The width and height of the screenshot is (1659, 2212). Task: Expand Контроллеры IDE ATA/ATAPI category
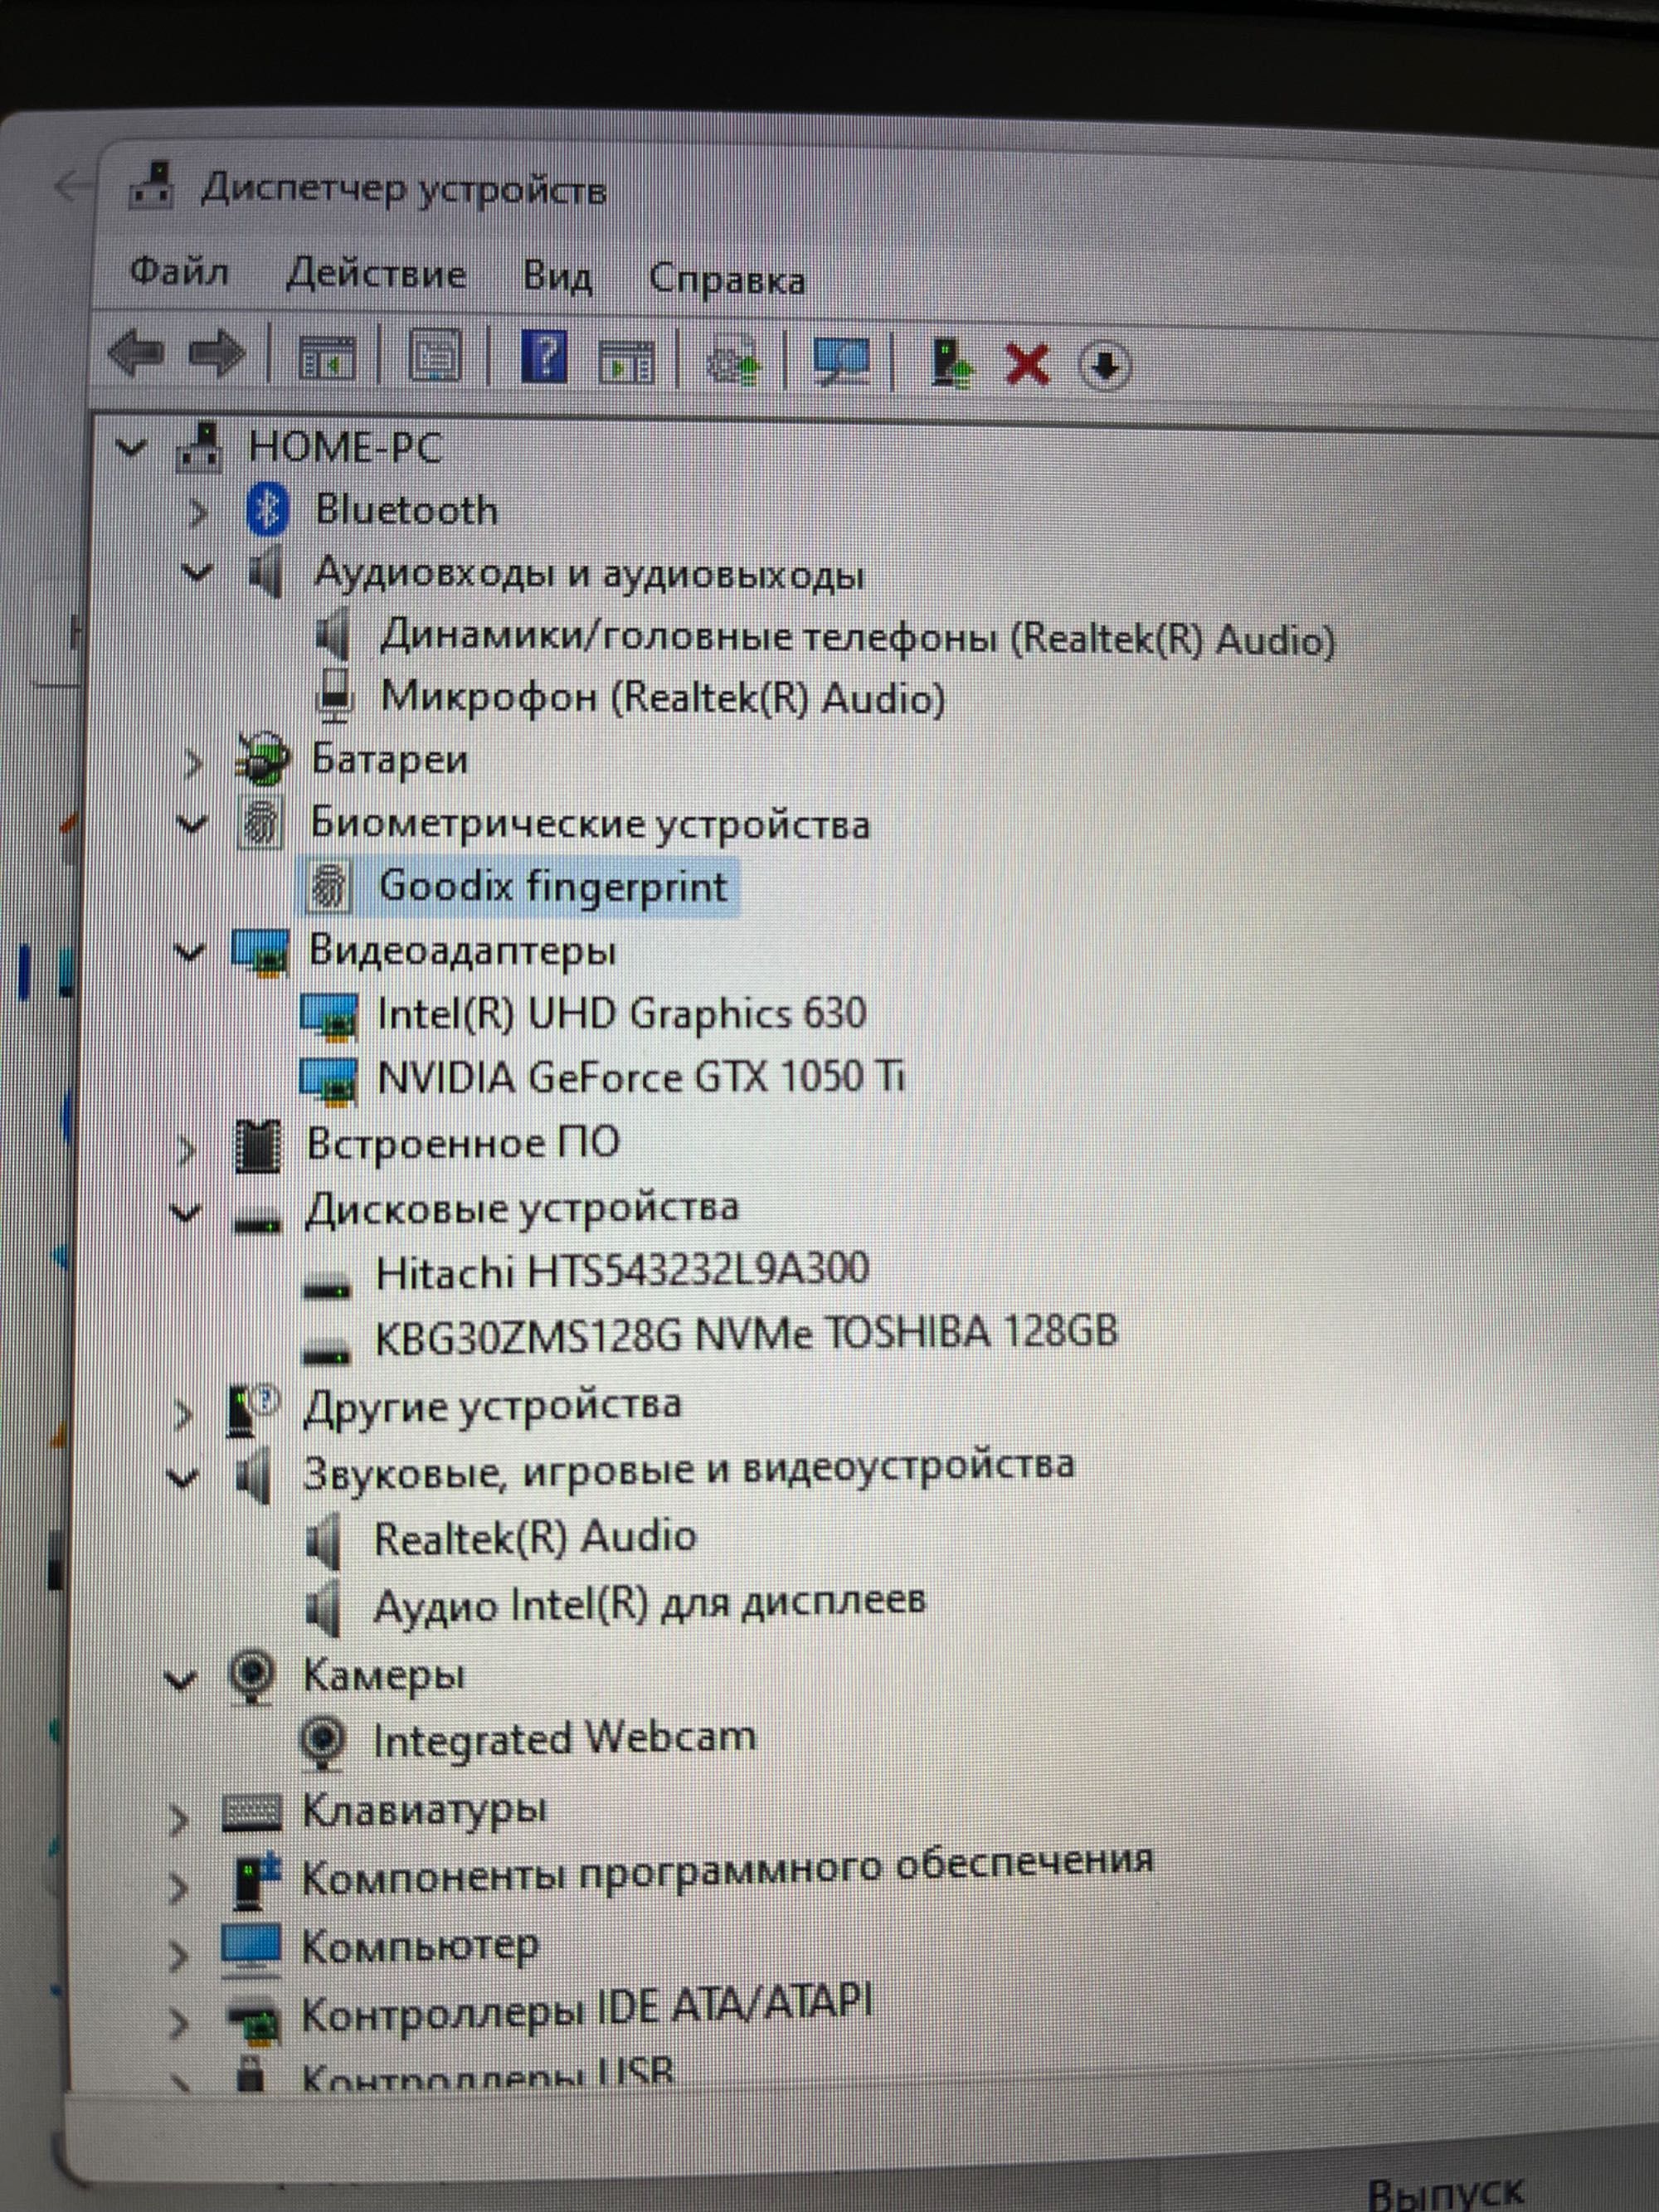click(178, 2023)
